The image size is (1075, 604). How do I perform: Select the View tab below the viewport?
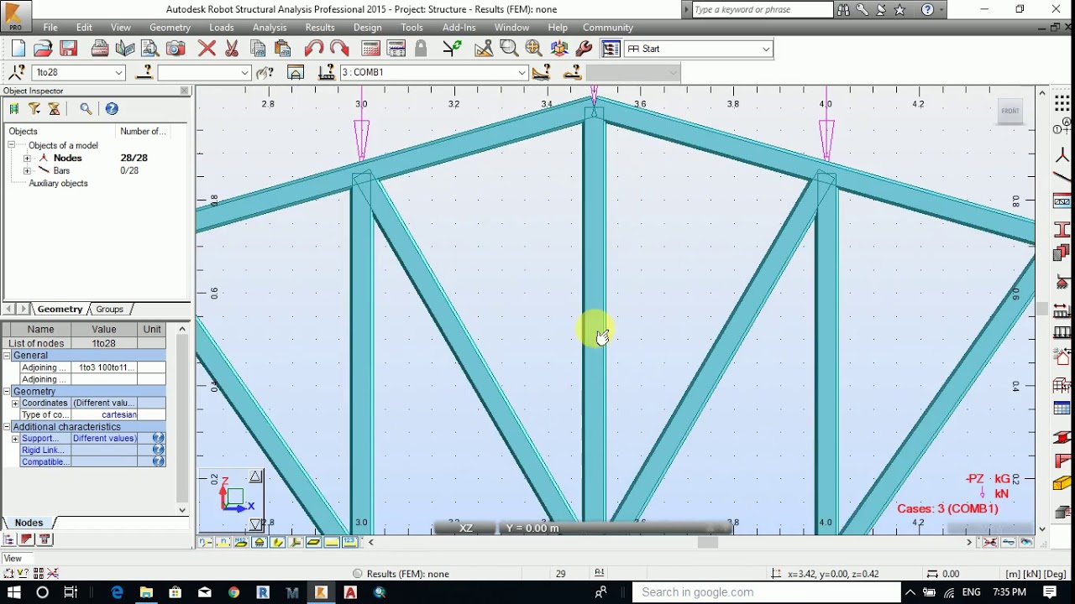point(13,558)
